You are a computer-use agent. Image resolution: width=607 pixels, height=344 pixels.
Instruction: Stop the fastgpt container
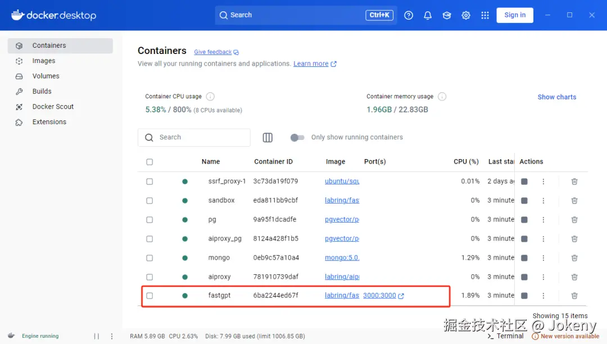click(x=524, y=296)
